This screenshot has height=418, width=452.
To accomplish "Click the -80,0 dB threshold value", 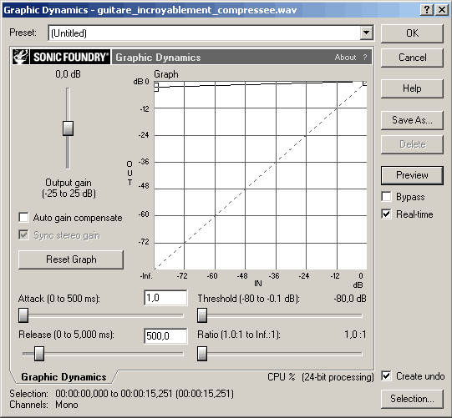I will pos(350,299).
